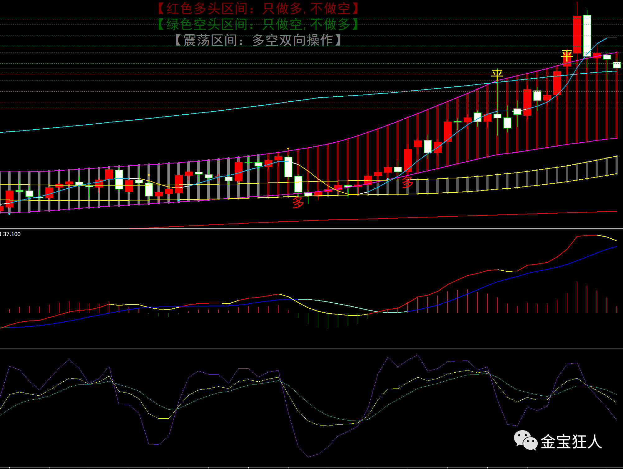Screen dimensions: 623x469
Task: Click the lowest trough of the purple KDJ line
Action: pos(308,457)
